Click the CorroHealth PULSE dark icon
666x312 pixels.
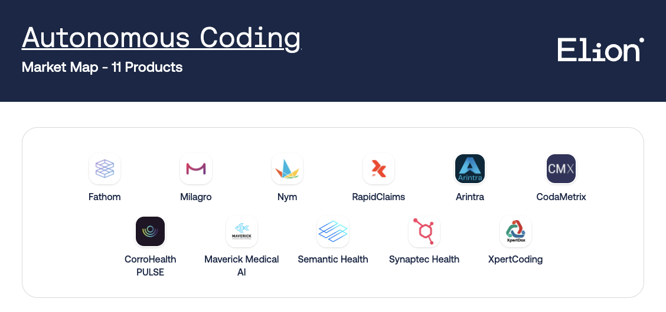[x=151, y=231]
